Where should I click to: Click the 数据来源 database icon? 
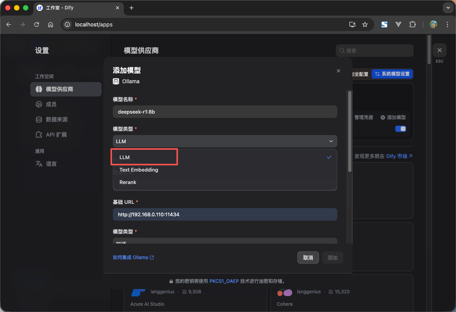39,119
